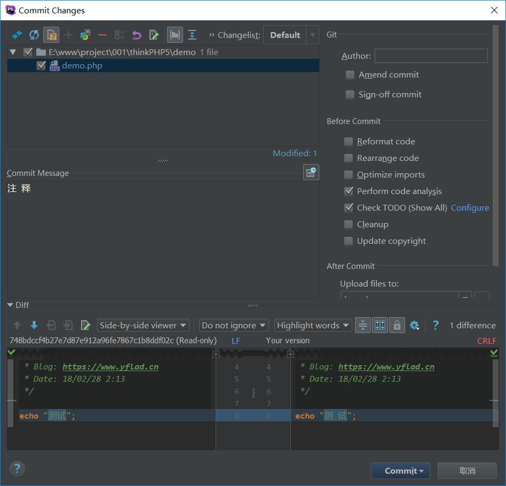Collapse the Diff section
The height and width of the screenshot is (486, 506).
click(11, 305)
